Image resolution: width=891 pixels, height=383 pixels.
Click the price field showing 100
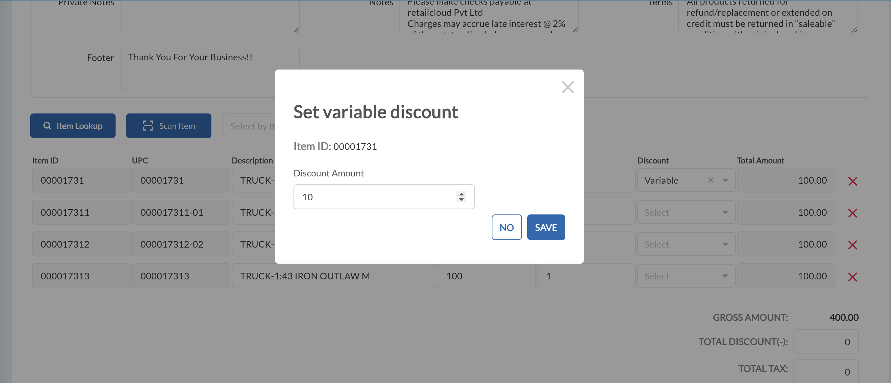[x=486, y=276]
